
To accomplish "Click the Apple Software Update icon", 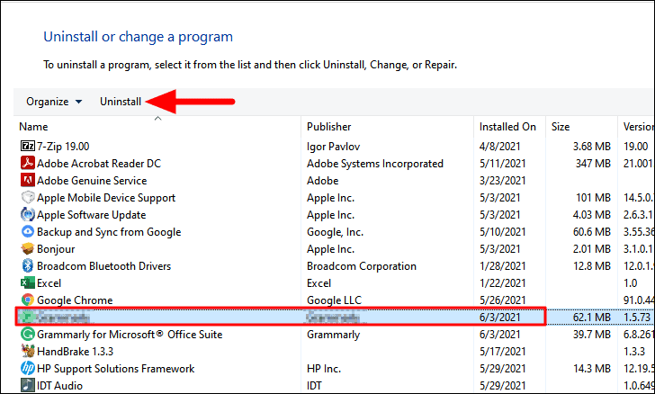I will coord(28,214).
